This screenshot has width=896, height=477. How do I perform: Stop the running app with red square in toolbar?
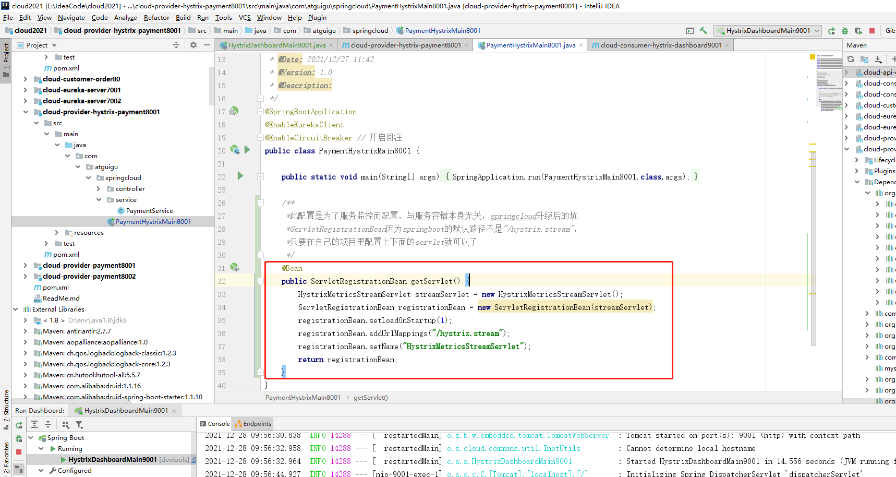coord(872,31)
